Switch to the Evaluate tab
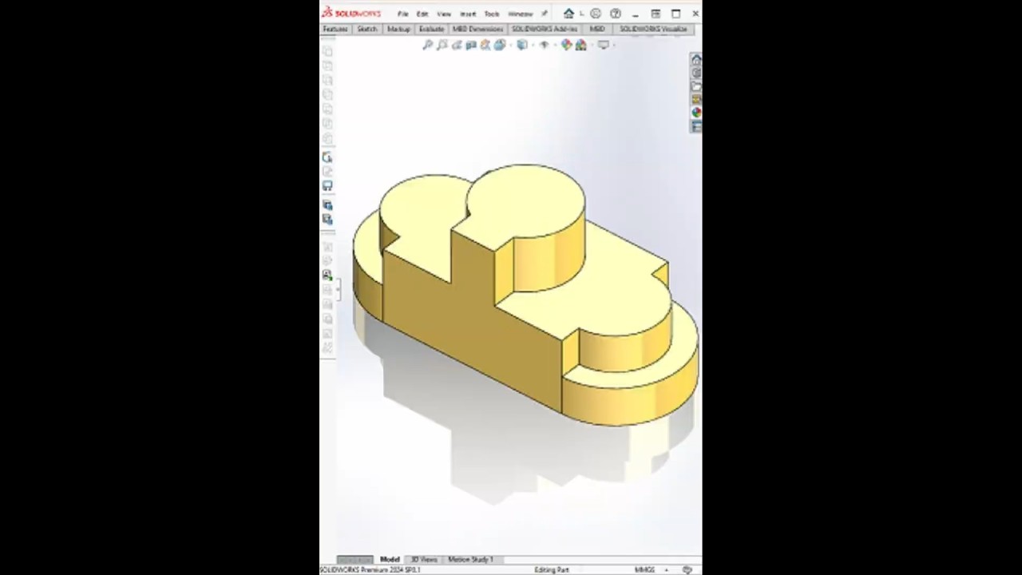The height and width of the screenshot is (575, 1022). tap(431, 29)
